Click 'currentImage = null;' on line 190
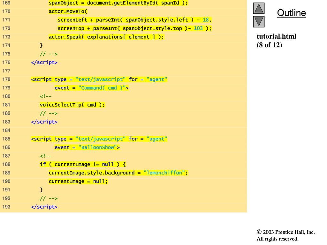 tap(78, 182)
